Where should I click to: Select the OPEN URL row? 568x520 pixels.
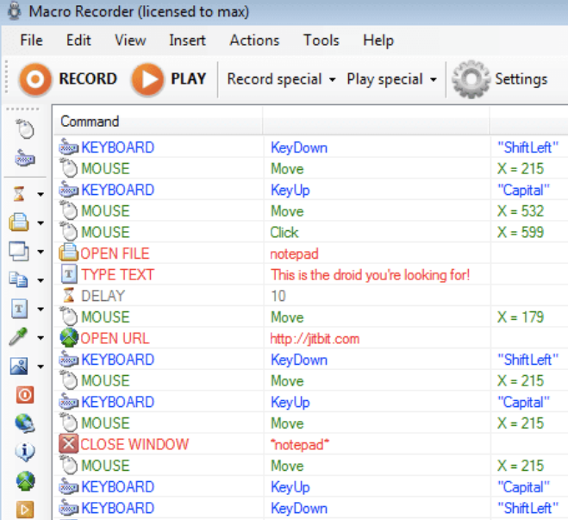pos(311,338)
